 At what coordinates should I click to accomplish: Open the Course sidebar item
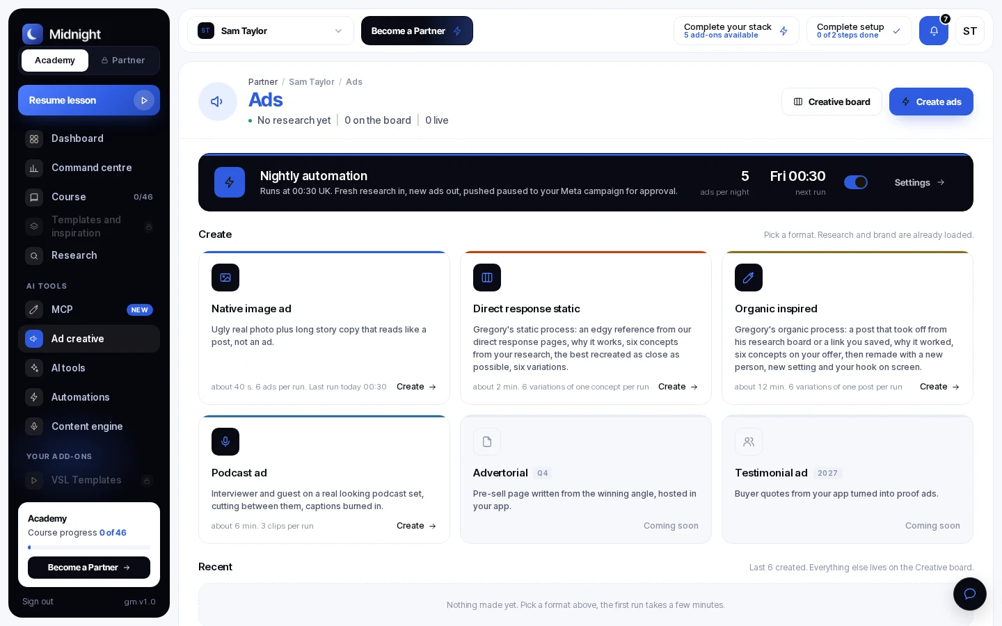pyautogui.click(x=89, y=197)
